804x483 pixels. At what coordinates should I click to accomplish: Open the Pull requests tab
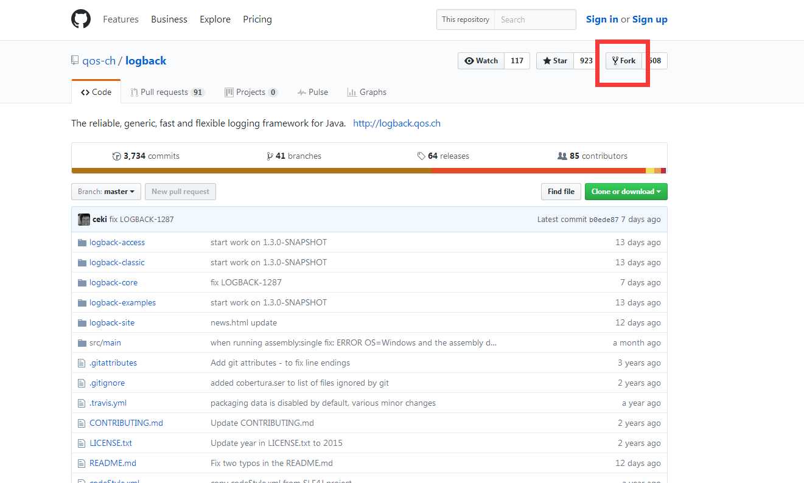[x=167, y=92]
